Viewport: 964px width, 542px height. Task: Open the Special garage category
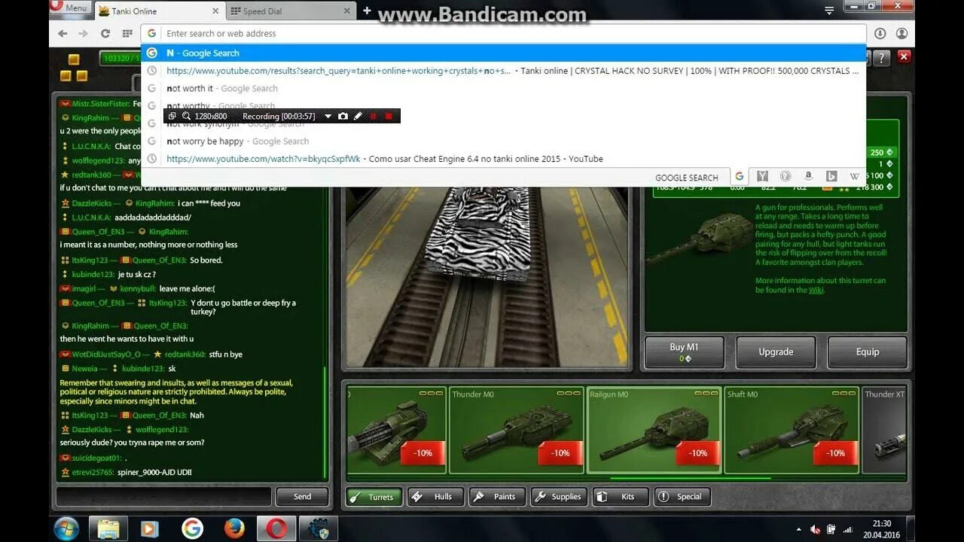tap(682, 497)
